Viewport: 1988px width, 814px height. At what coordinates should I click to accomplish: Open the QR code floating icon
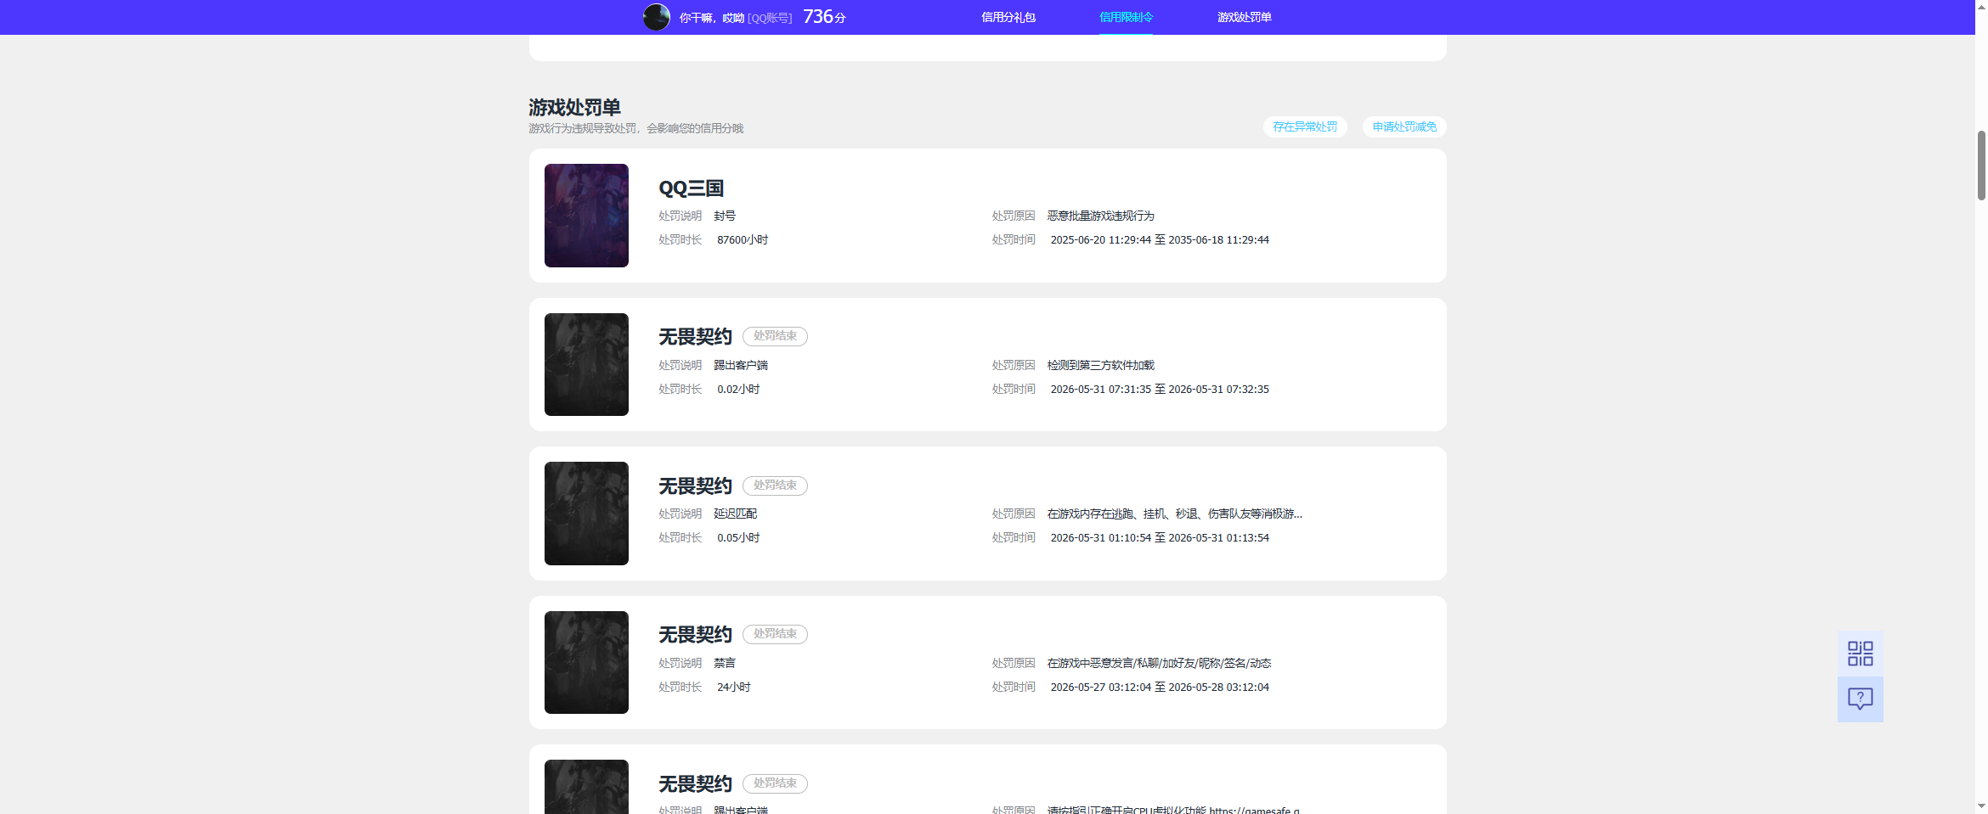coord(1860,654)
